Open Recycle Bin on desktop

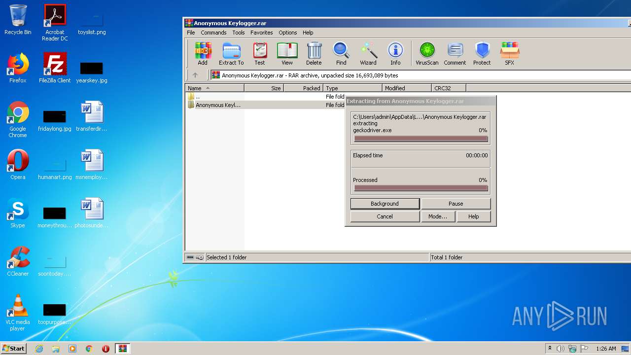pyautogui.click(x=18, y=20)
